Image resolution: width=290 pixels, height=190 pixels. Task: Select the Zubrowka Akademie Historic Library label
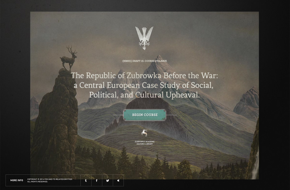coord(145,143)
